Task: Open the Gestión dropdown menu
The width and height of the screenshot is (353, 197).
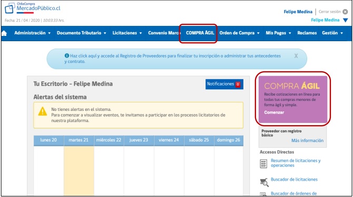Action: click(332, 33)
